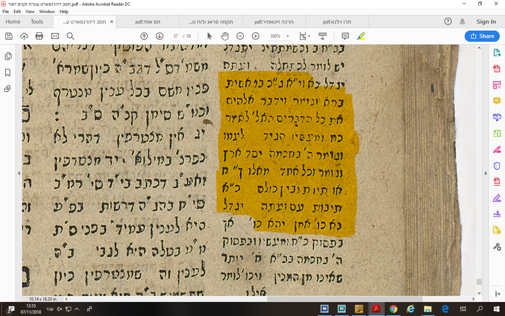This screenshot has height=316, width=505.
Task: Upload file to Document Cloud
Action: [x=24, y=36]
